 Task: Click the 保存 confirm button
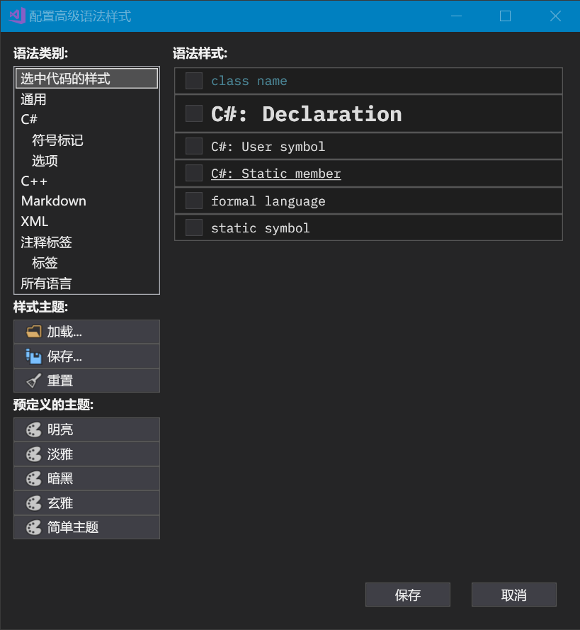pos(407,595)
